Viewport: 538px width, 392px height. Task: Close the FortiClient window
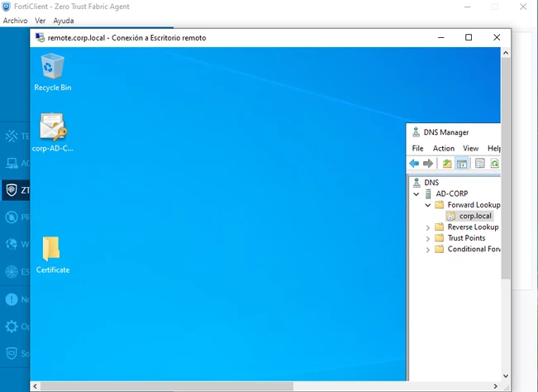523,7
